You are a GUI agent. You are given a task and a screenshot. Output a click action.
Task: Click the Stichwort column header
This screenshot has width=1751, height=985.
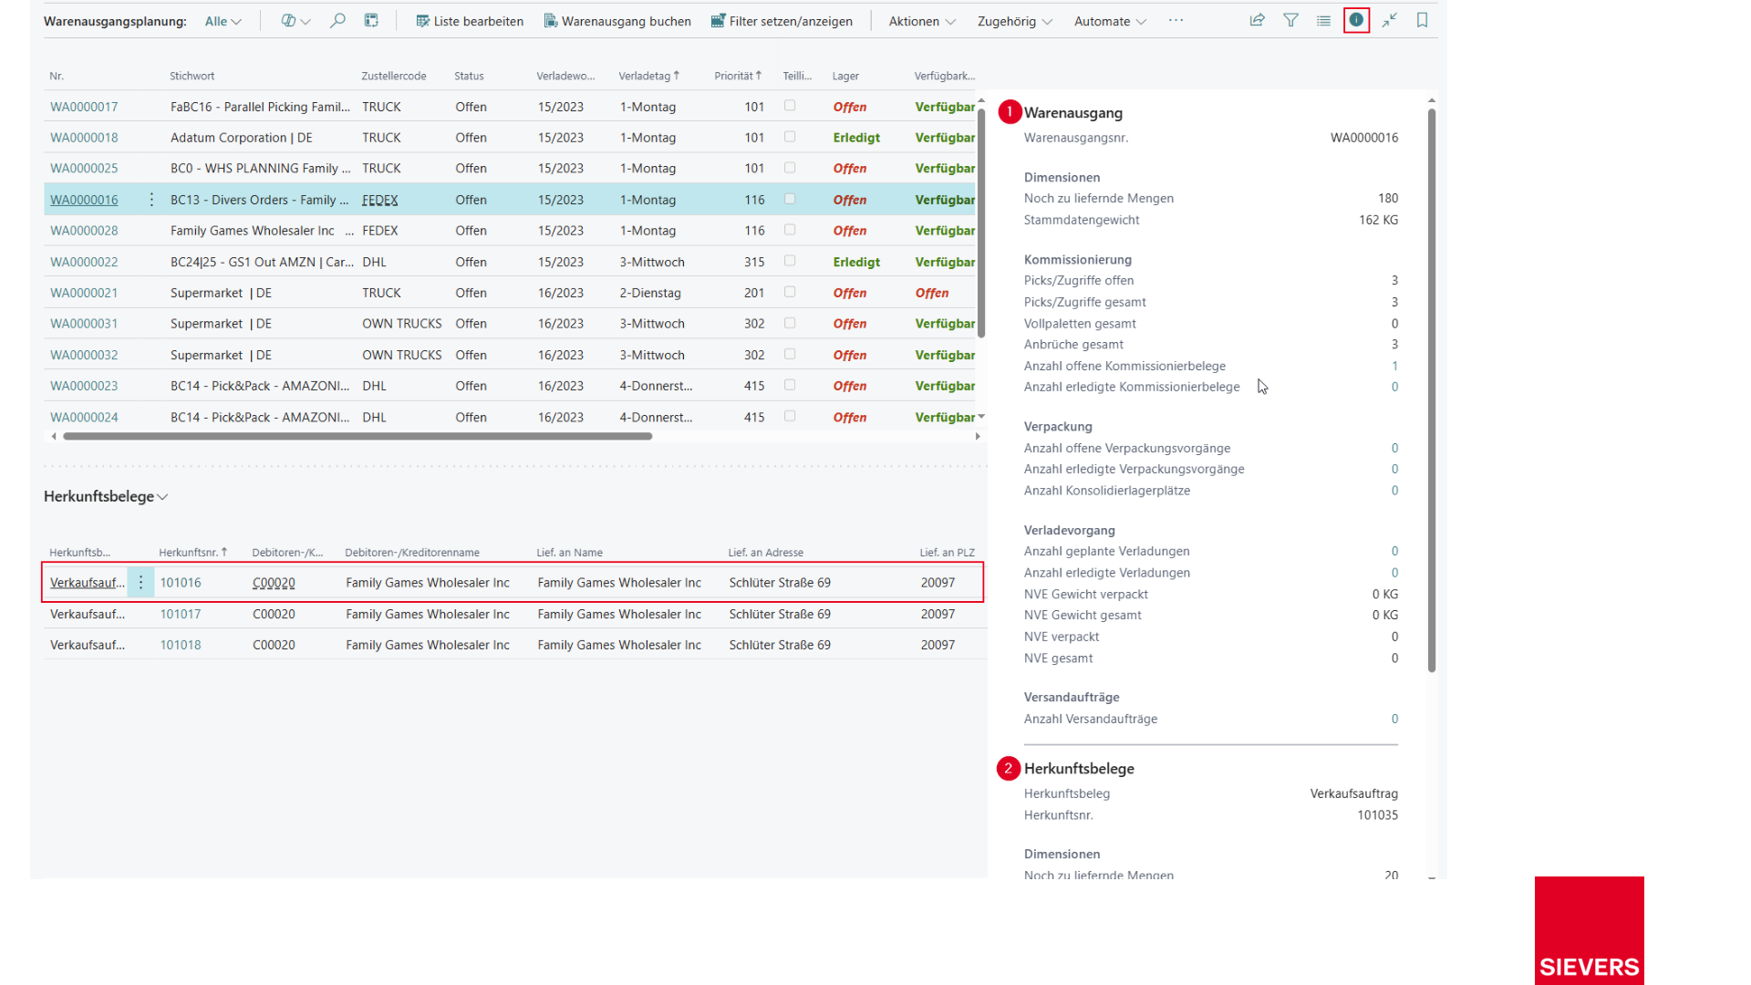192,76
